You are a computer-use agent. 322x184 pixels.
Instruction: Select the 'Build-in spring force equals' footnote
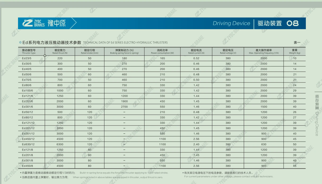[124, 173]
